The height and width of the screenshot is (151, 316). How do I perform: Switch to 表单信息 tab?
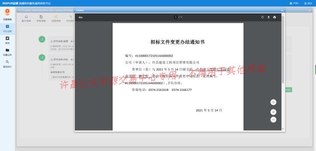(41, 18)
